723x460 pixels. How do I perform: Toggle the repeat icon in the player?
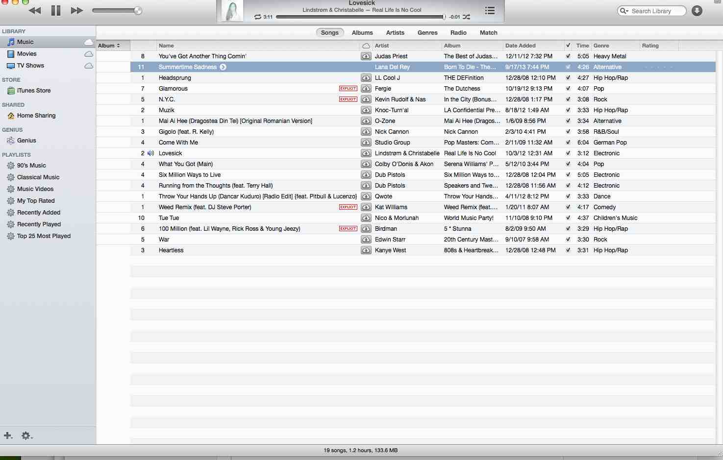click(x=258, y=17)
